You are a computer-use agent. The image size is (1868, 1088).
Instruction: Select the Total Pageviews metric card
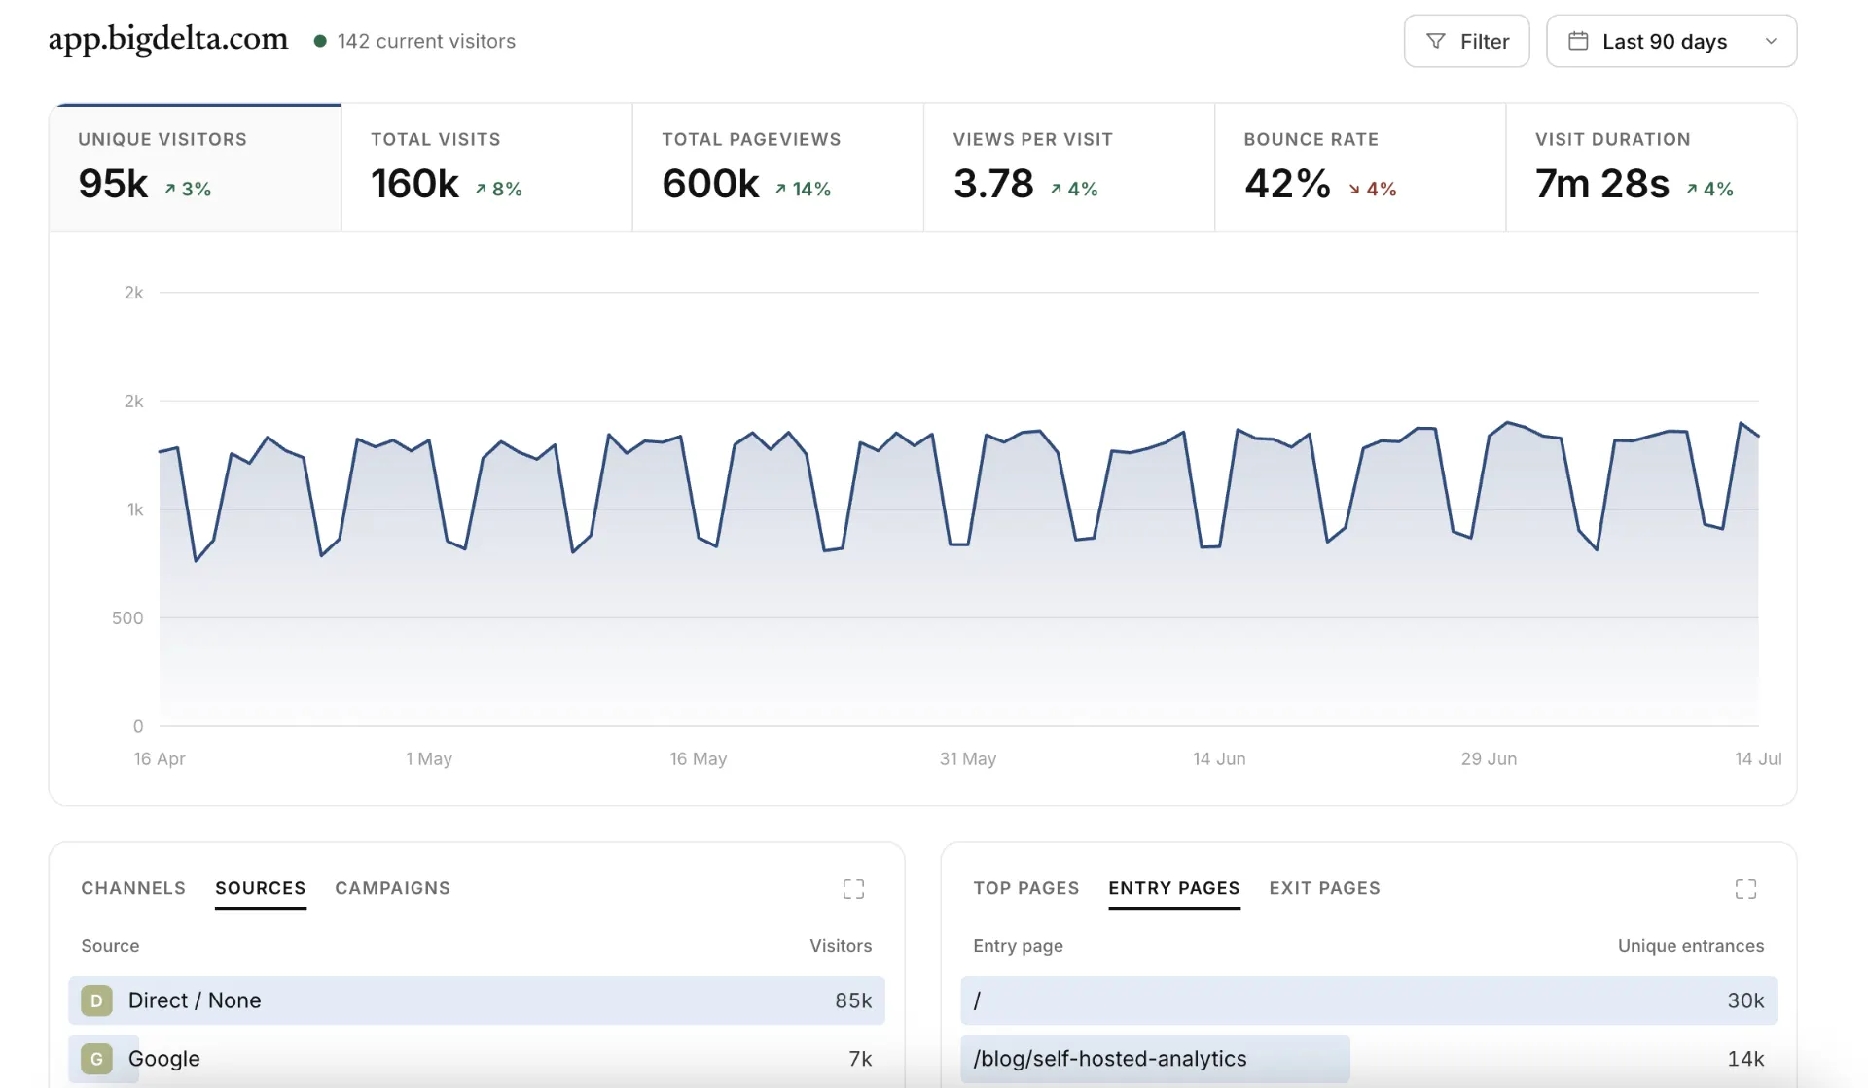[777, 167]
